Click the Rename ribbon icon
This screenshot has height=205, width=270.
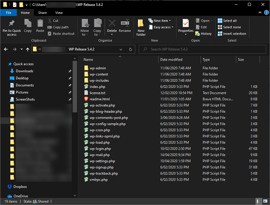(x=125, y=23)
